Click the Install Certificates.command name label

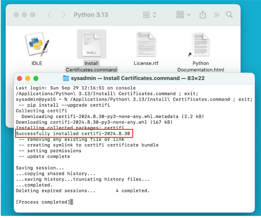[92, 66]
